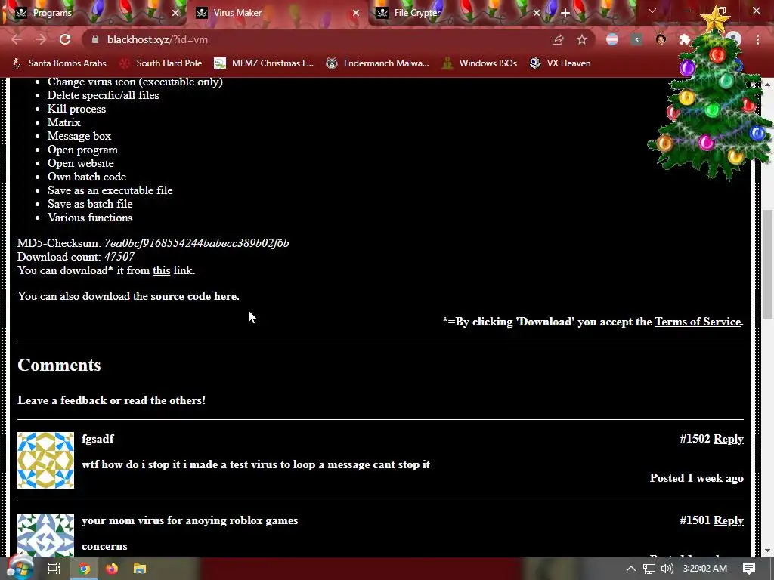Open the MEMZ Christmas E... bookmark
Viewport: 774px width, 580px height.
pyautogui.click(x=264, y=63)
